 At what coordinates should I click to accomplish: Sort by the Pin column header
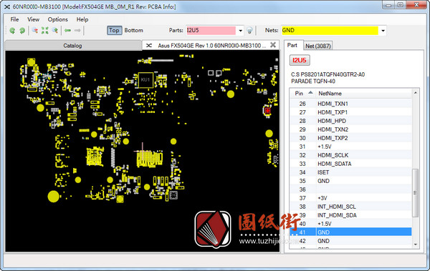302,94
